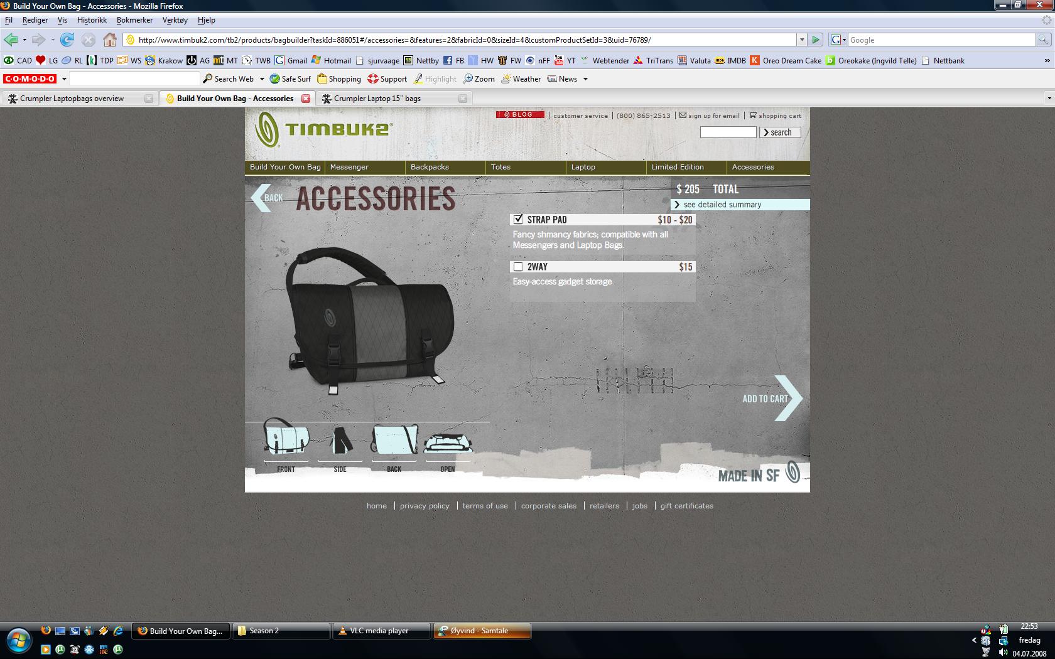Open the Oreo Dream Cake bookmark

click(x=786, y=60)
